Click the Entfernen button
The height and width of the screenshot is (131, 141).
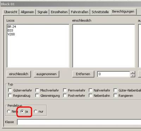click(x=83, y=74)
